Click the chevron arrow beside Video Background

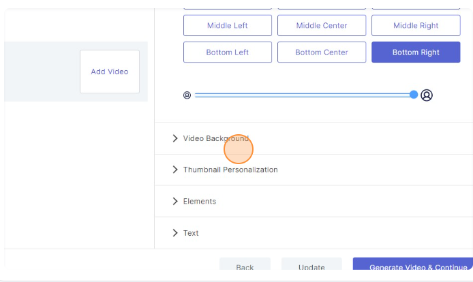coord(175,138)
